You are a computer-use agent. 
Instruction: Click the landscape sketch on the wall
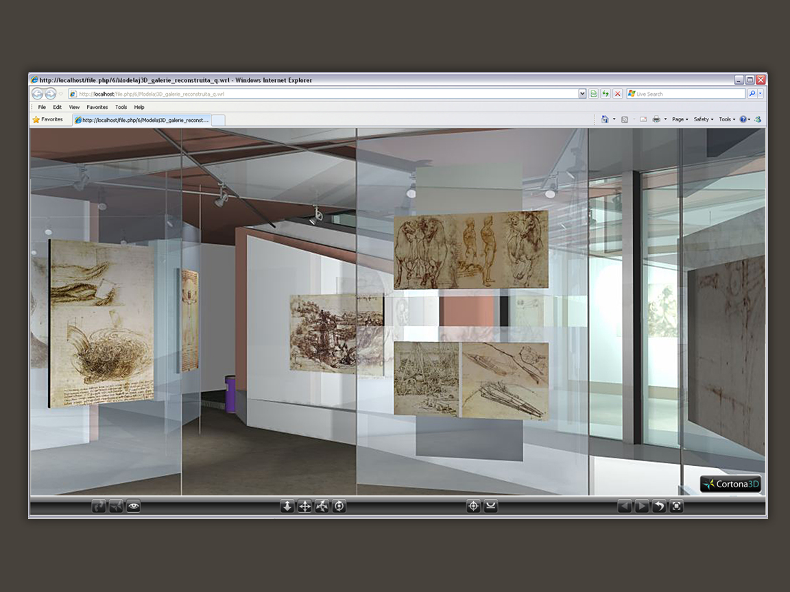(x=336, y=333)
